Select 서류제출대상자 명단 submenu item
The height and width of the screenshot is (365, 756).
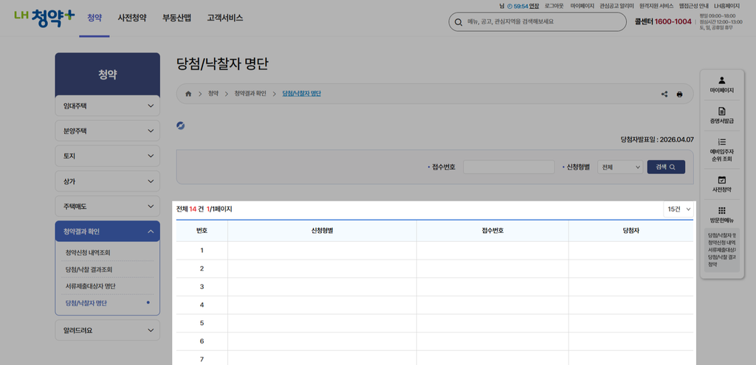coord(91,286)
